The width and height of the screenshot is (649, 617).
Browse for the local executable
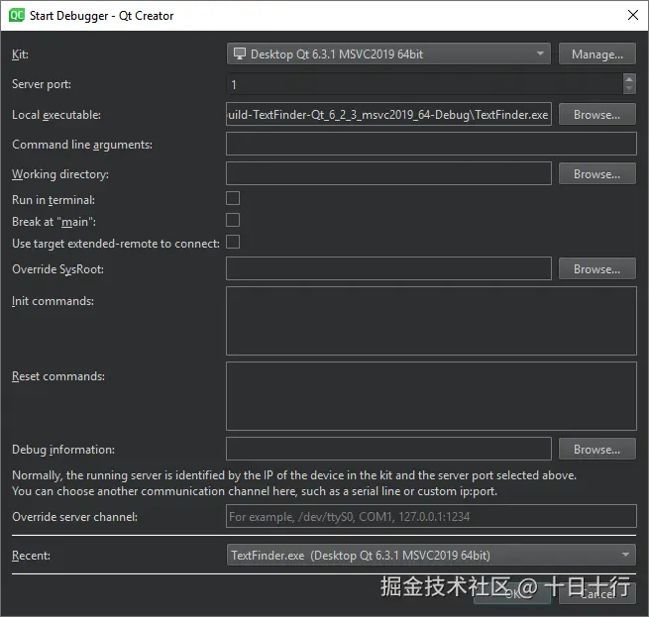(x=596, y=114)
